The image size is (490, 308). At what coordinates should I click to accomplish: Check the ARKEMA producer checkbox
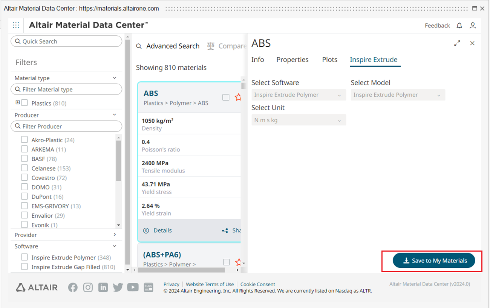point(24,149)
